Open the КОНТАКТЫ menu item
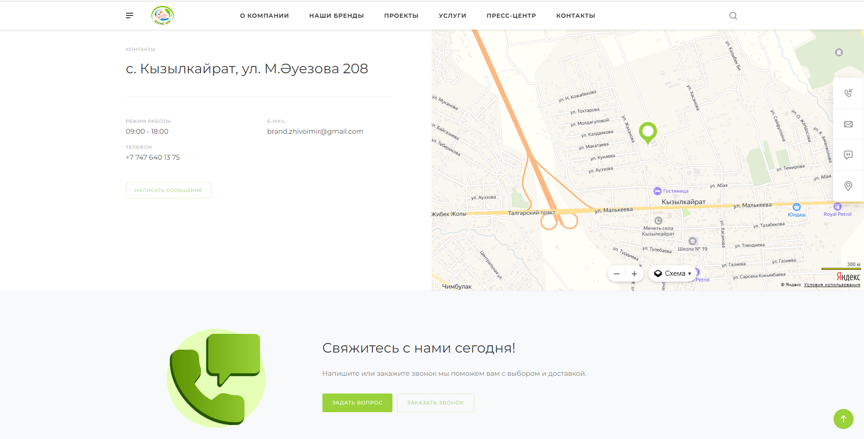 point(576,15)
